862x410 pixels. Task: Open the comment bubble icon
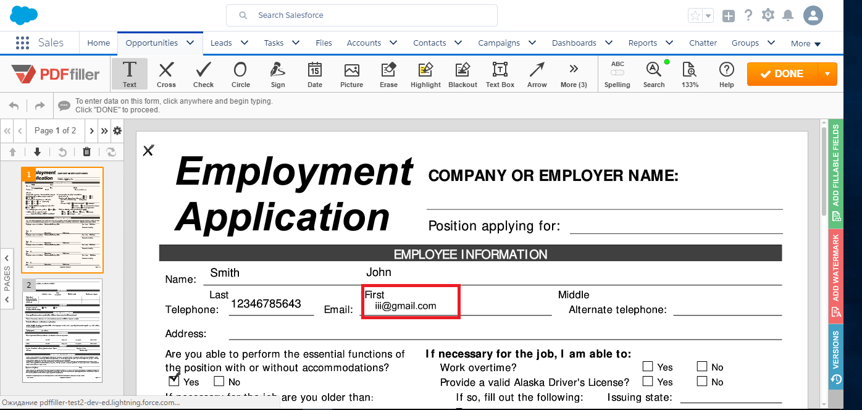pos(64,106)
